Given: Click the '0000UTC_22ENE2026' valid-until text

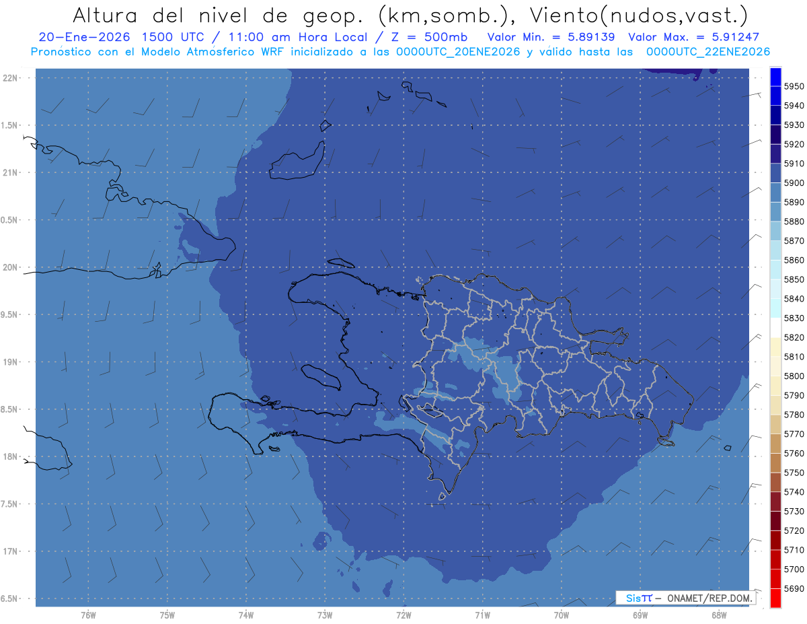Looking at the screenshot, I should (x=708, y=52).
